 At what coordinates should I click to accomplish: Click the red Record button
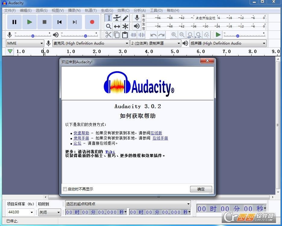click(92, 22)
